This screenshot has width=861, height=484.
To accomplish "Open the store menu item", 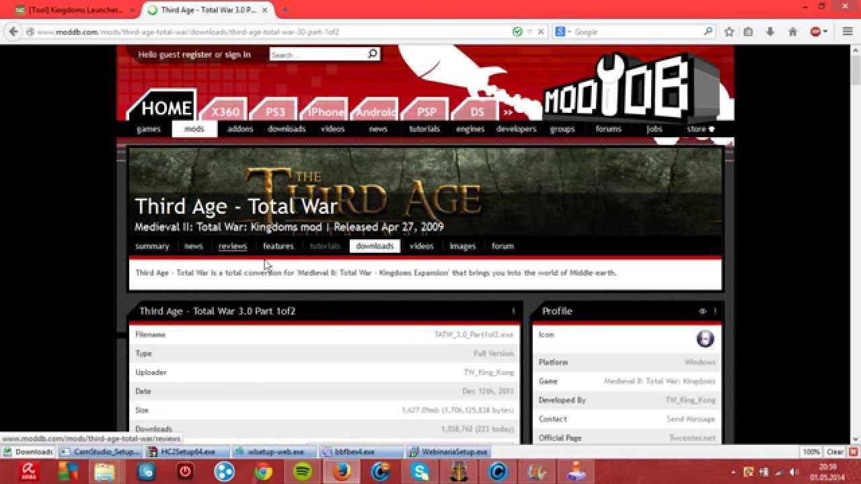I will pyautogui.click(x=700, y=129).
